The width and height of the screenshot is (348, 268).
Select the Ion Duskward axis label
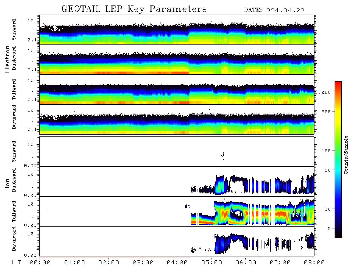pyautogui.click(x=14, y=180)
